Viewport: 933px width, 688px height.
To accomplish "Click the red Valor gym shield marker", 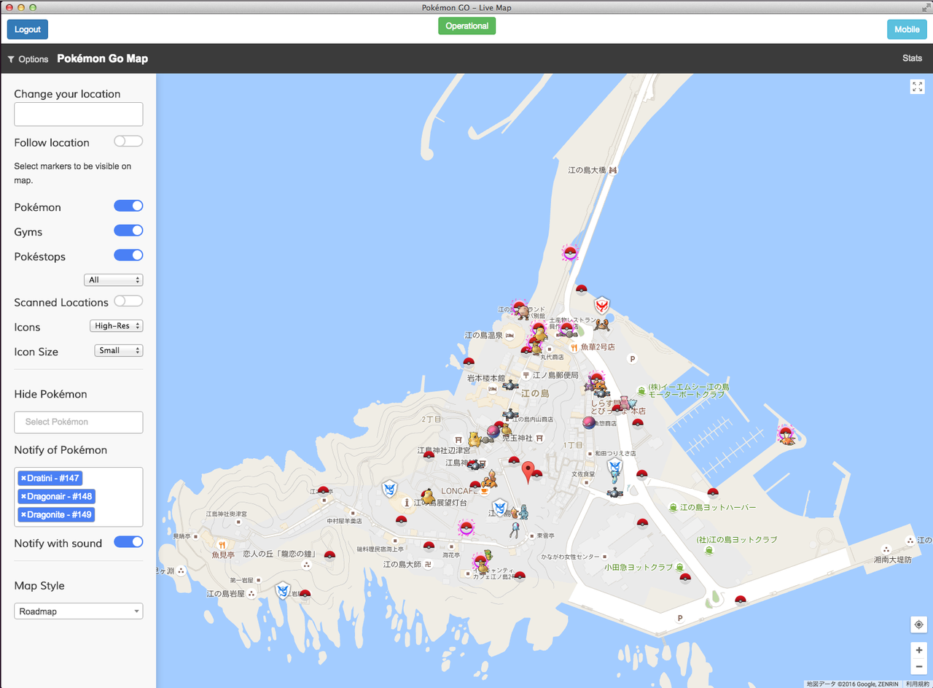I will 601,305.
